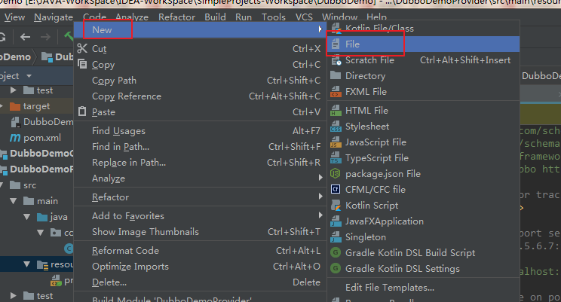
Task: Open the Run menu
Action: click(x=244, y=17)
